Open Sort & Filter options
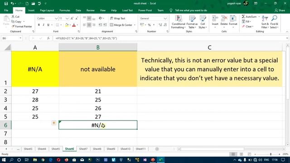Viewport: 290px width, 163px height. coord(265,22)
